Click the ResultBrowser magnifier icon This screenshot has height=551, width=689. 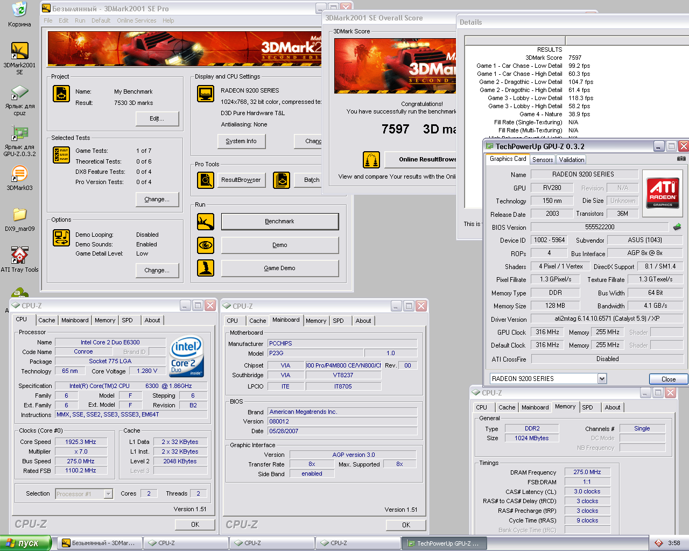coord(206,180)
